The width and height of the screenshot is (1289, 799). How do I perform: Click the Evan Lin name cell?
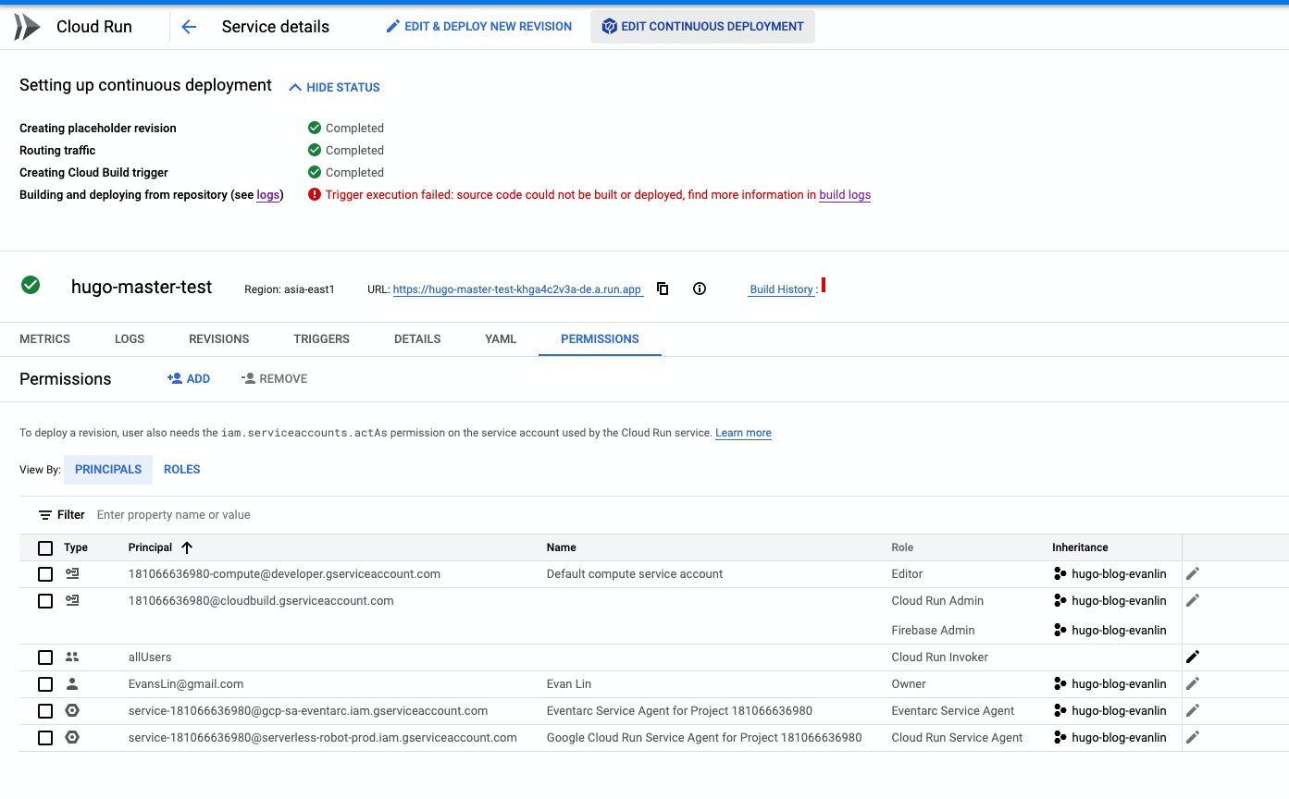click(x=569, y=684)
